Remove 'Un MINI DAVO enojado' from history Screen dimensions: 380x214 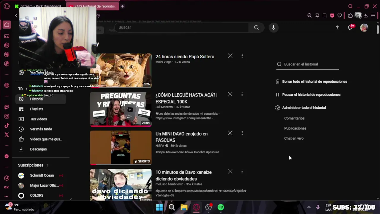pos(230,133)
